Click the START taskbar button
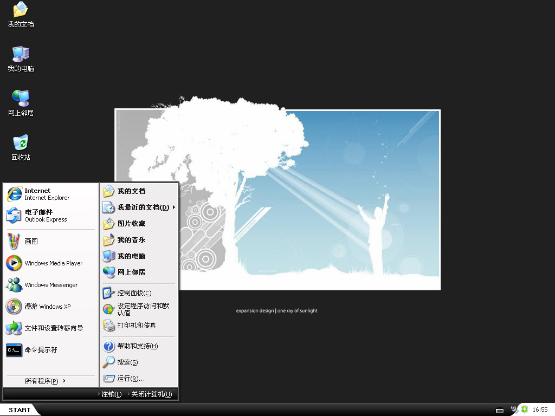 click(20, 410)
